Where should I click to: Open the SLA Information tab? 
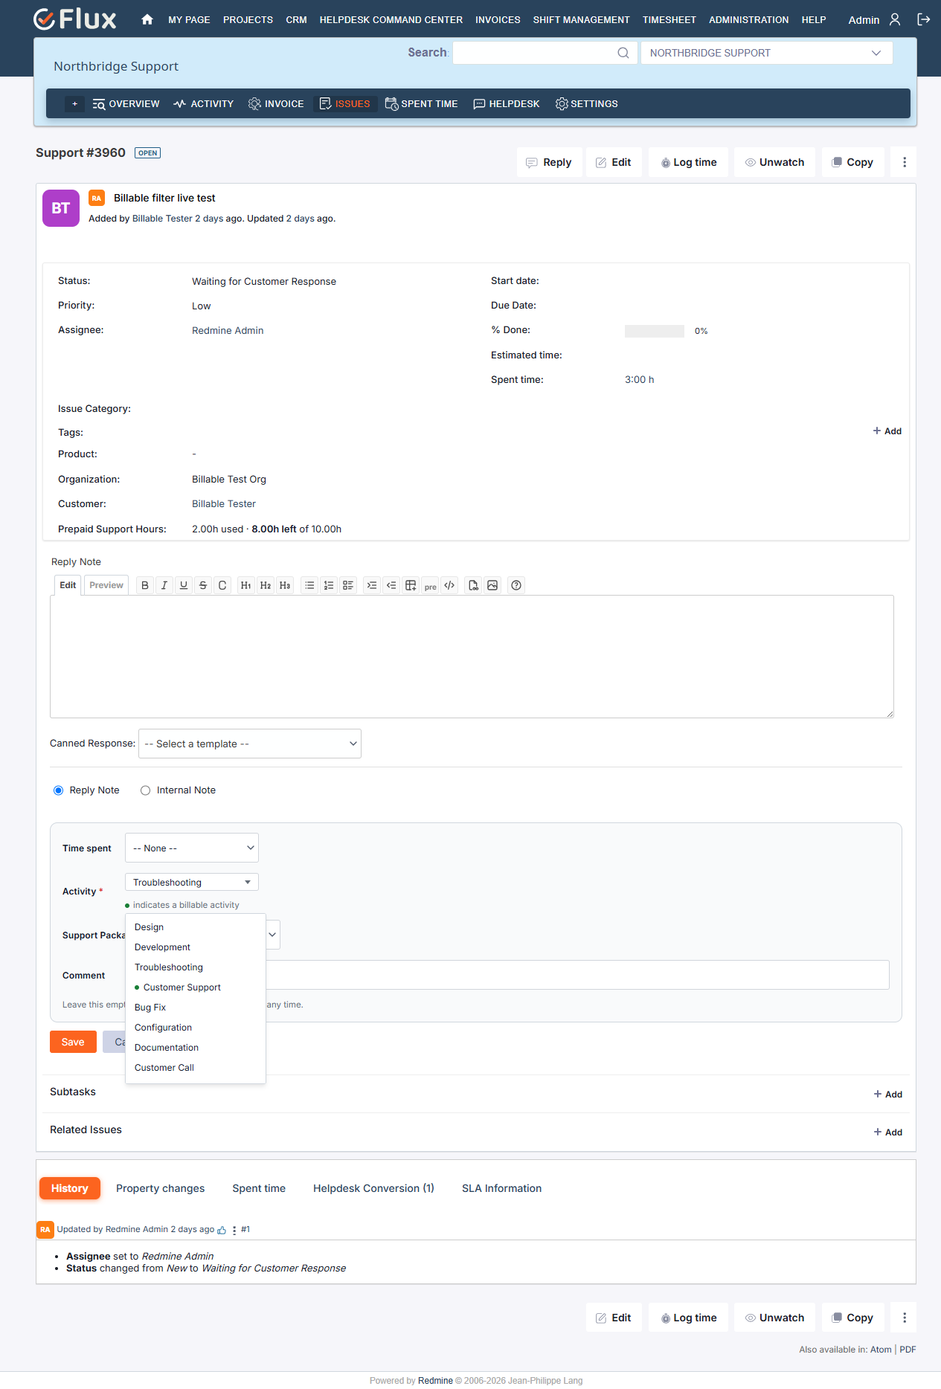pyautogui.click(x=501, y=1188)
